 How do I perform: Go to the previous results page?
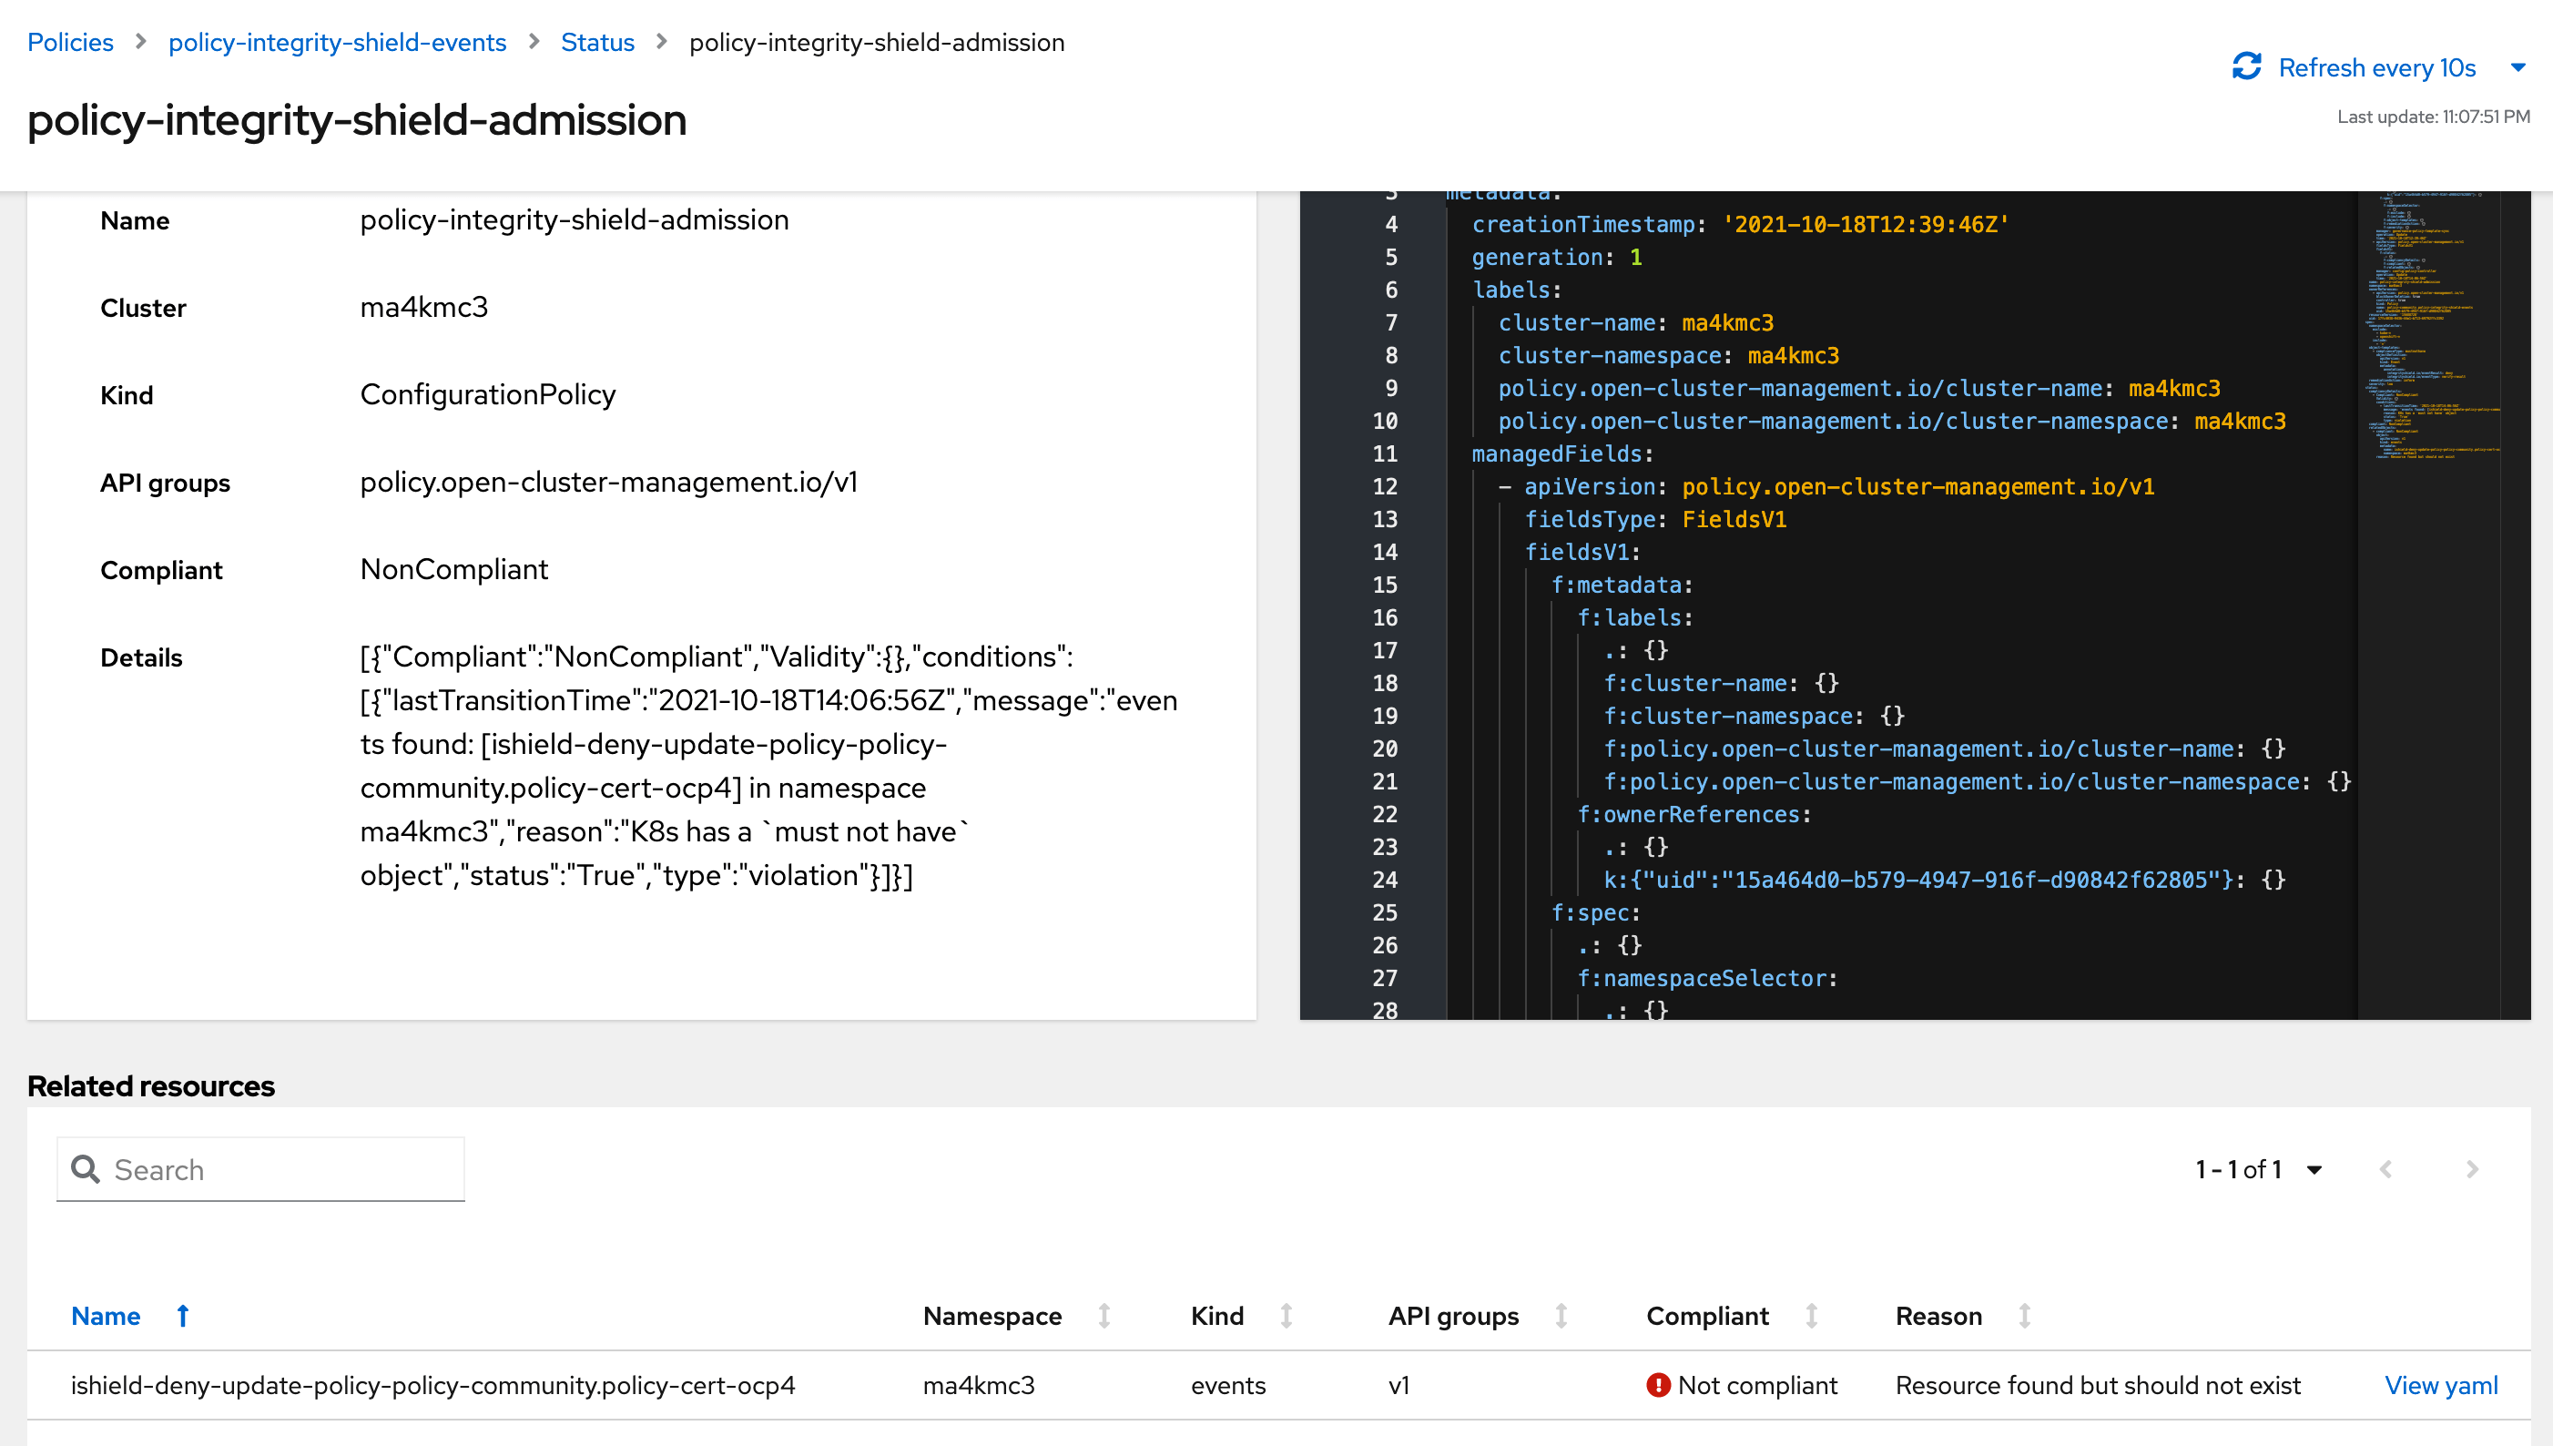pos(2385,1169)
